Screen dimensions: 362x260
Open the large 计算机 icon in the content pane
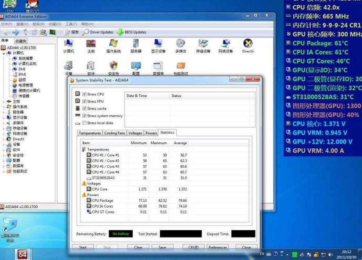point(68,46)
